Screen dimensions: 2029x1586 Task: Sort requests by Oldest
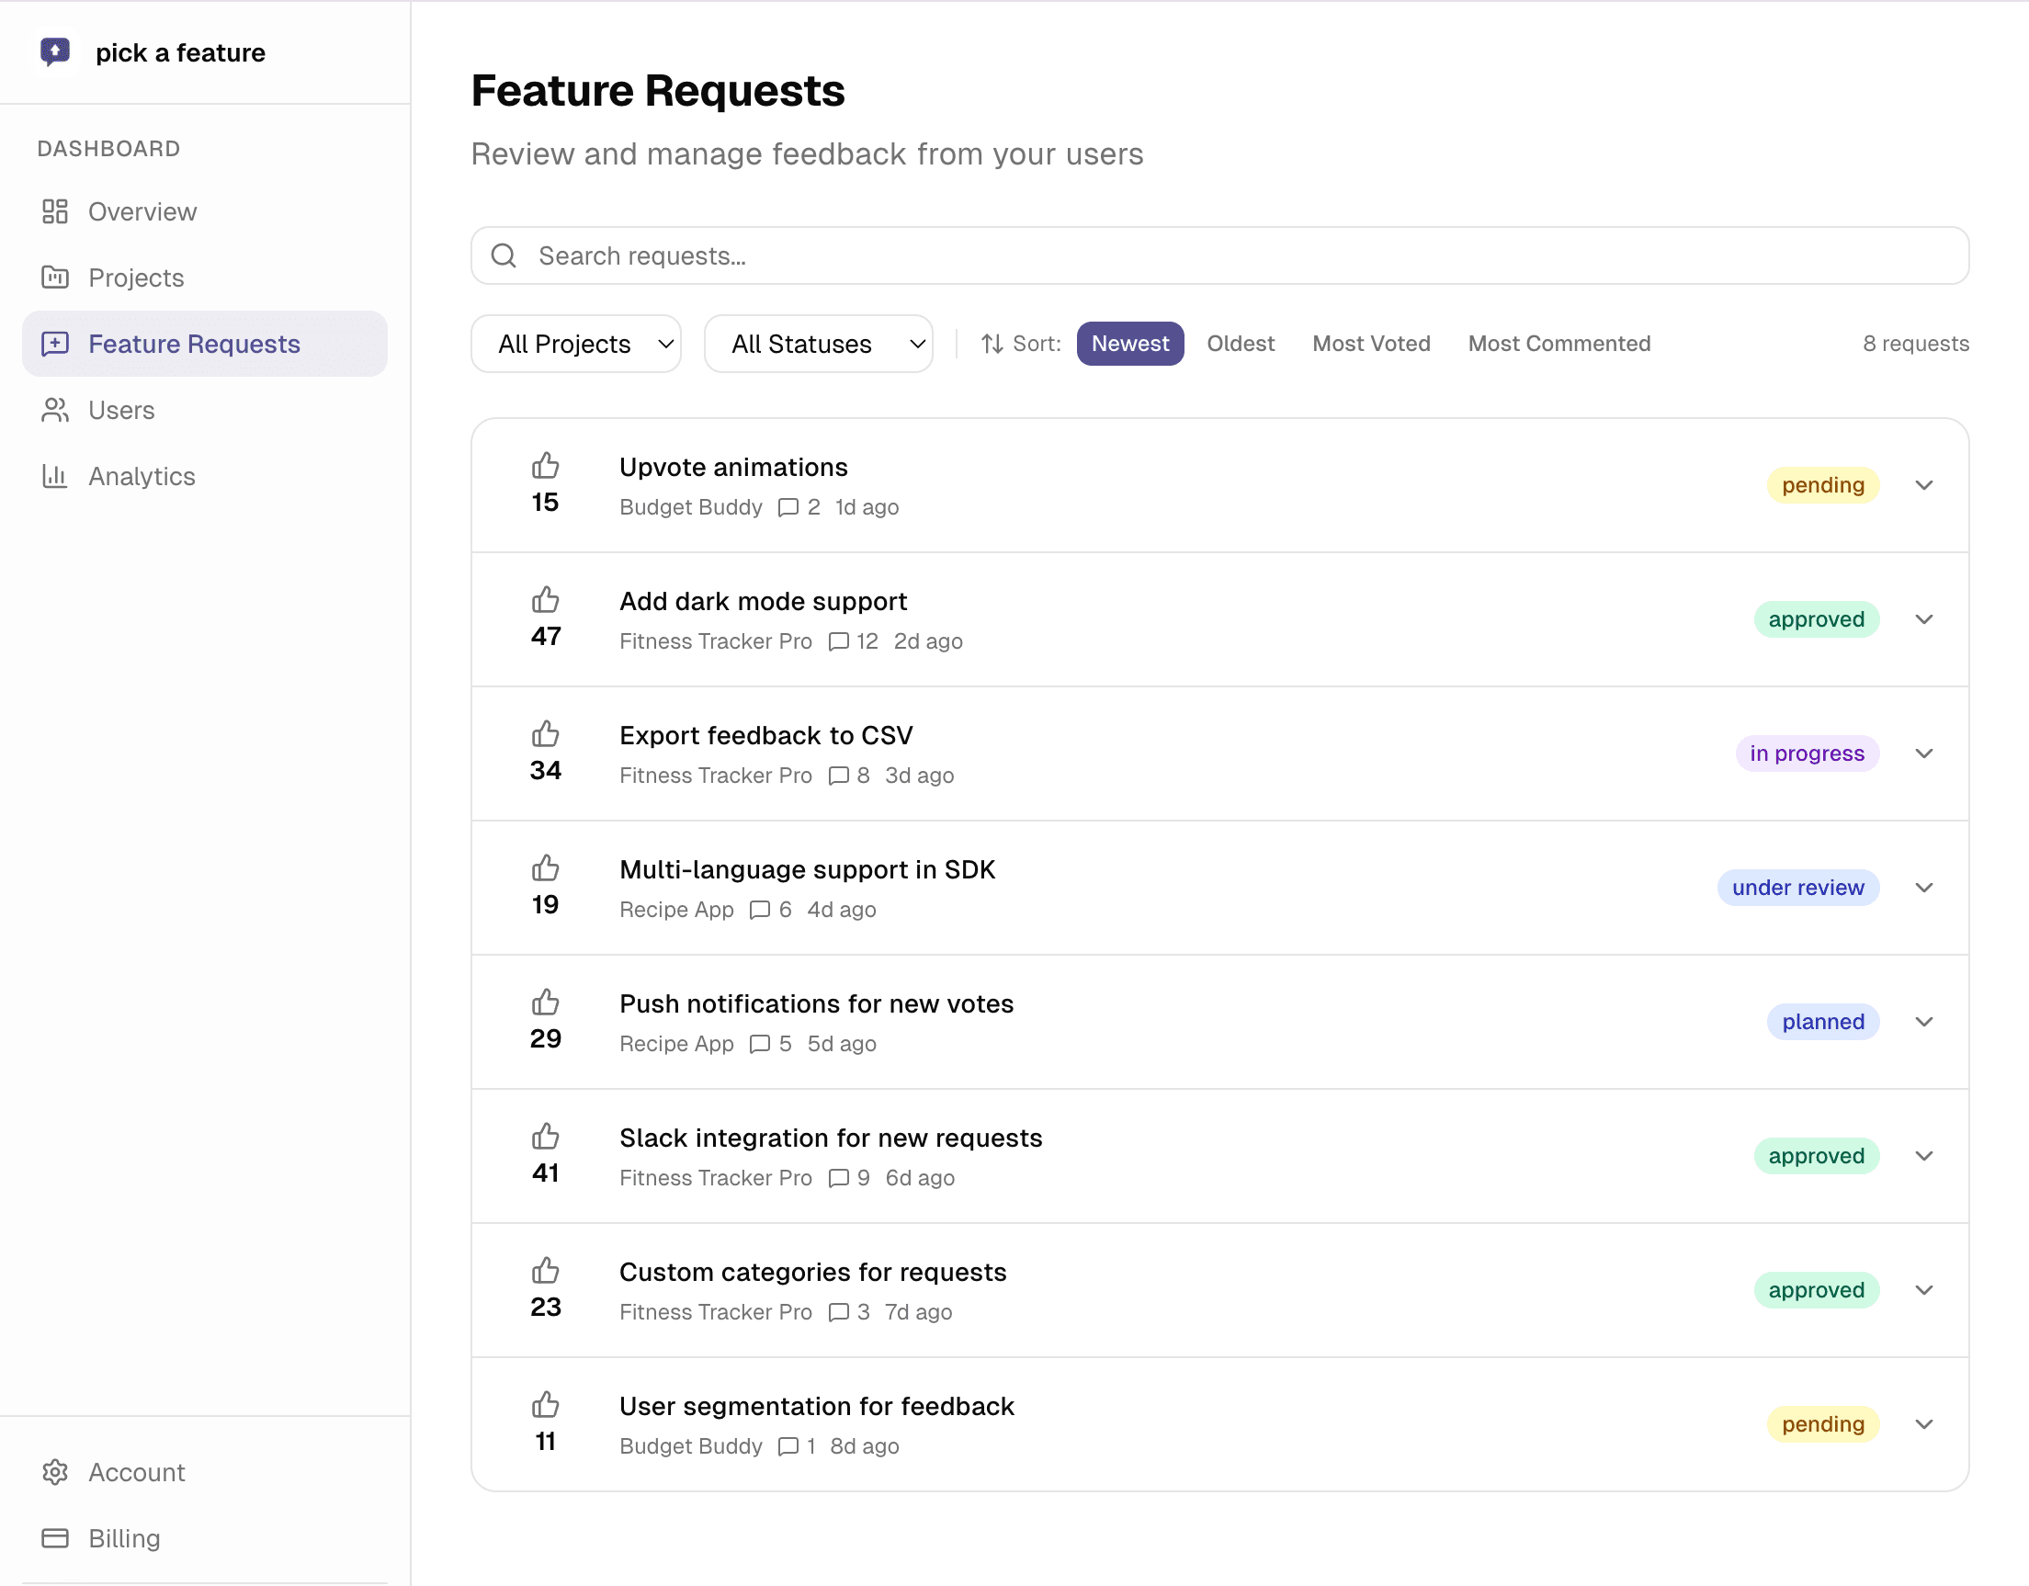point(1241,344)
